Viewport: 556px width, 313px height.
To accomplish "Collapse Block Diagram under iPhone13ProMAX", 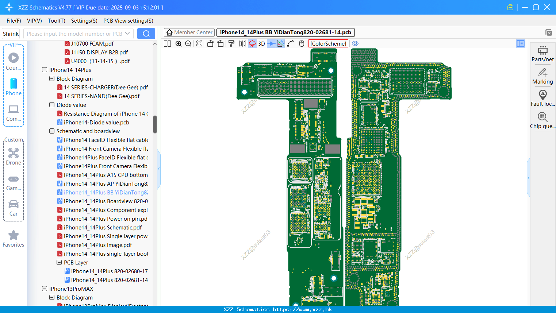I will [52, 297].
